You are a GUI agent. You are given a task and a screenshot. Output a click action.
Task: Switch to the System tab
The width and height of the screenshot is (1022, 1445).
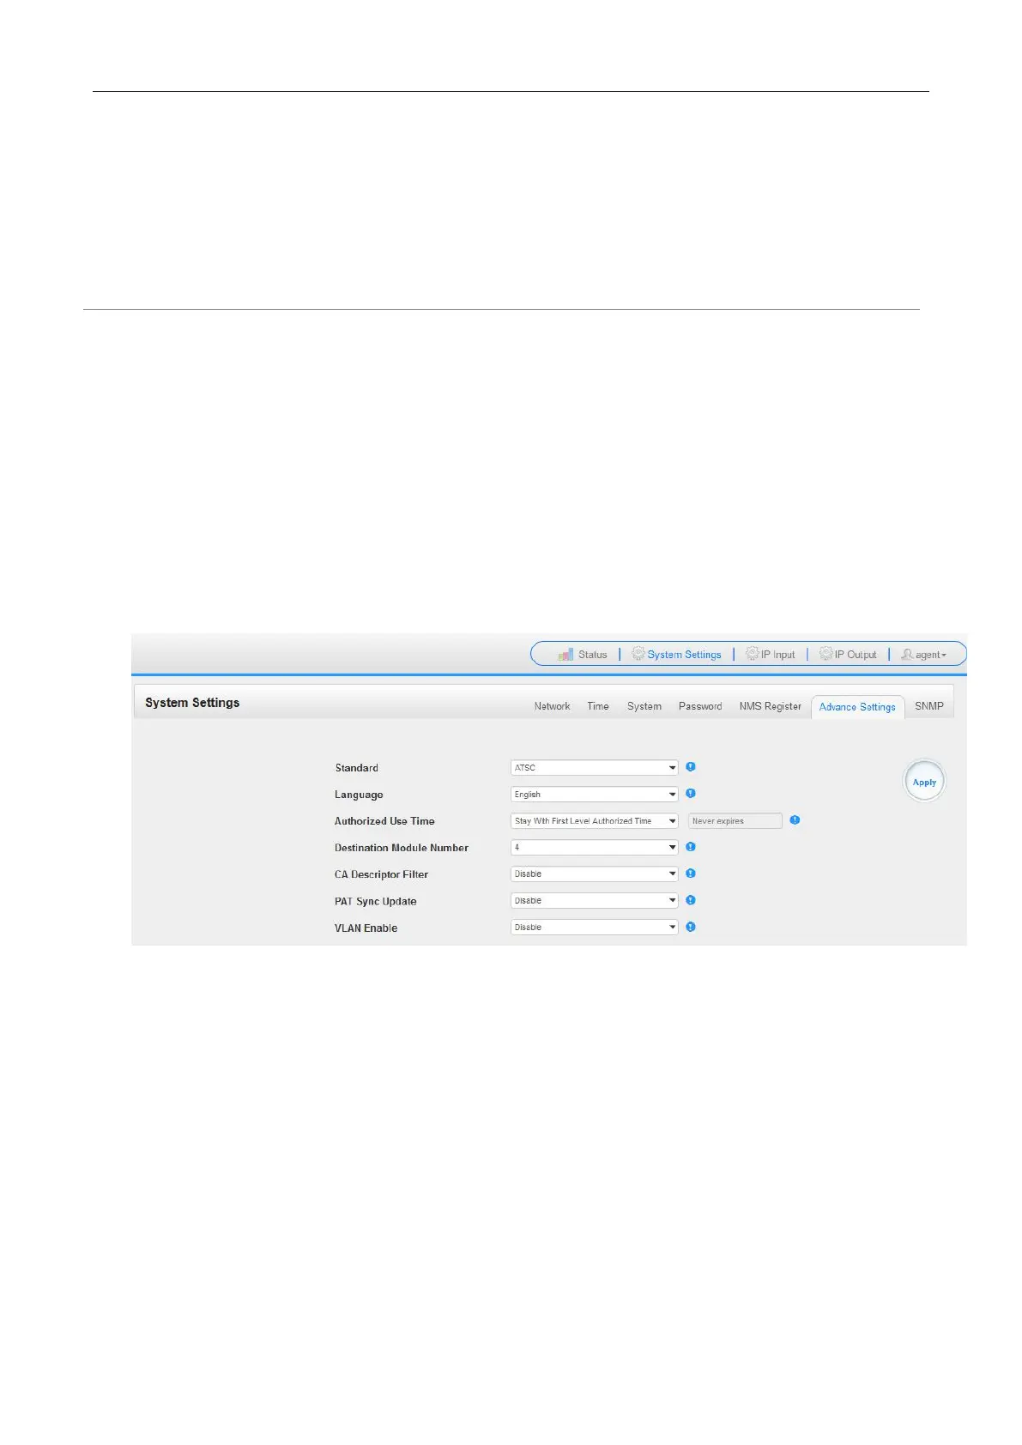pyautogui.click(x=644, y=706)
